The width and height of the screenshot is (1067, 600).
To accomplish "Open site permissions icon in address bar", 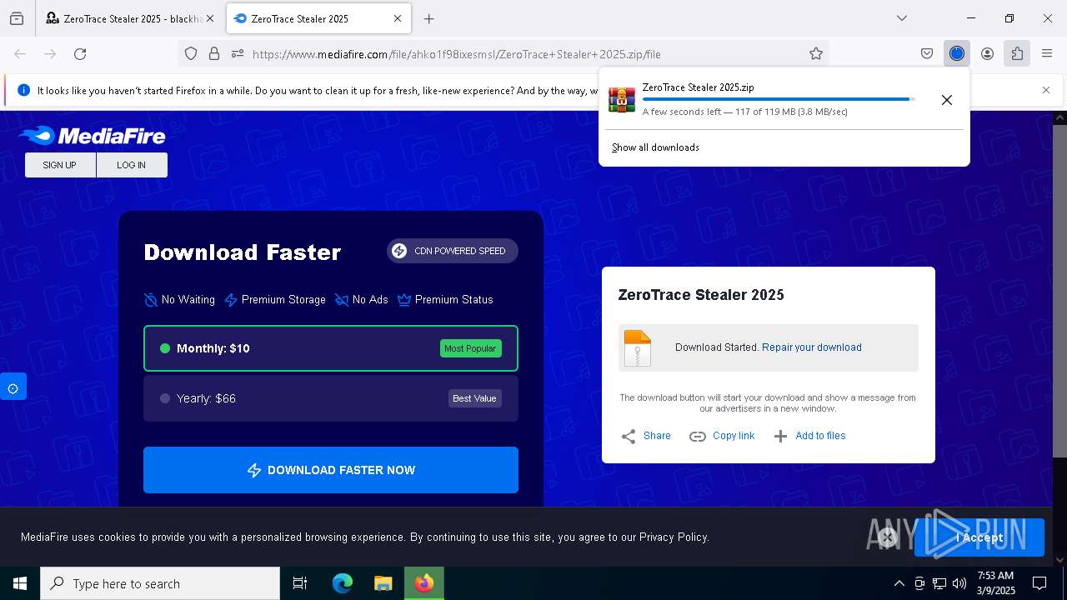I will [x=238, y=54].
